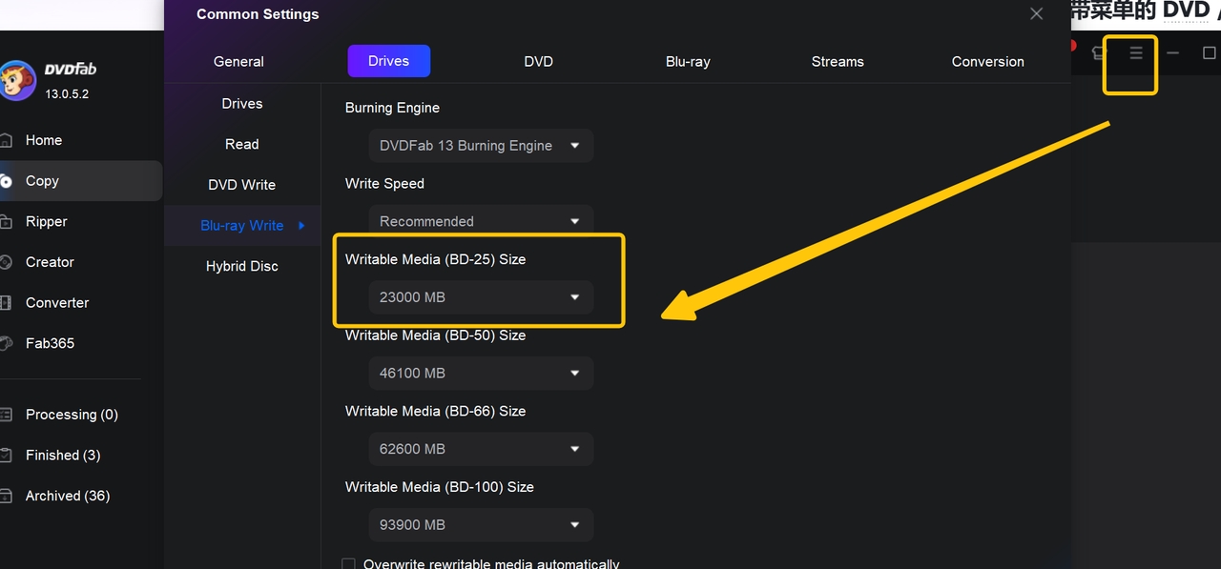Open the Creator module
This screenshot has height=569, width=1221.
point(50,262)
